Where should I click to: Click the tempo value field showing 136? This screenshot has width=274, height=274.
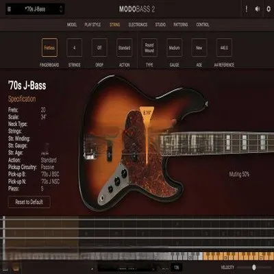coord(176,267)
